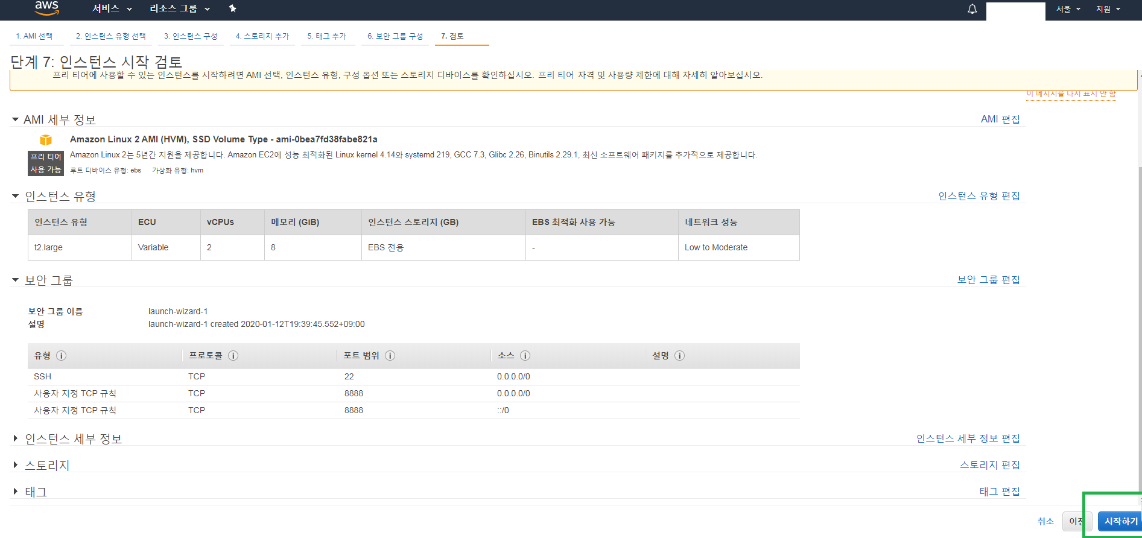Click the AMI 편집 link
Image resolution: width=1142 pixels, height=538 pixels.
1000,119
